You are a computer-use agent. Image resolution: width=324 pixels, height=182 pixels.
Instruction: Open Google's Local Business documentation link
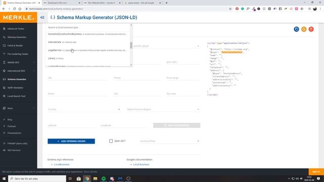point(141,164)
